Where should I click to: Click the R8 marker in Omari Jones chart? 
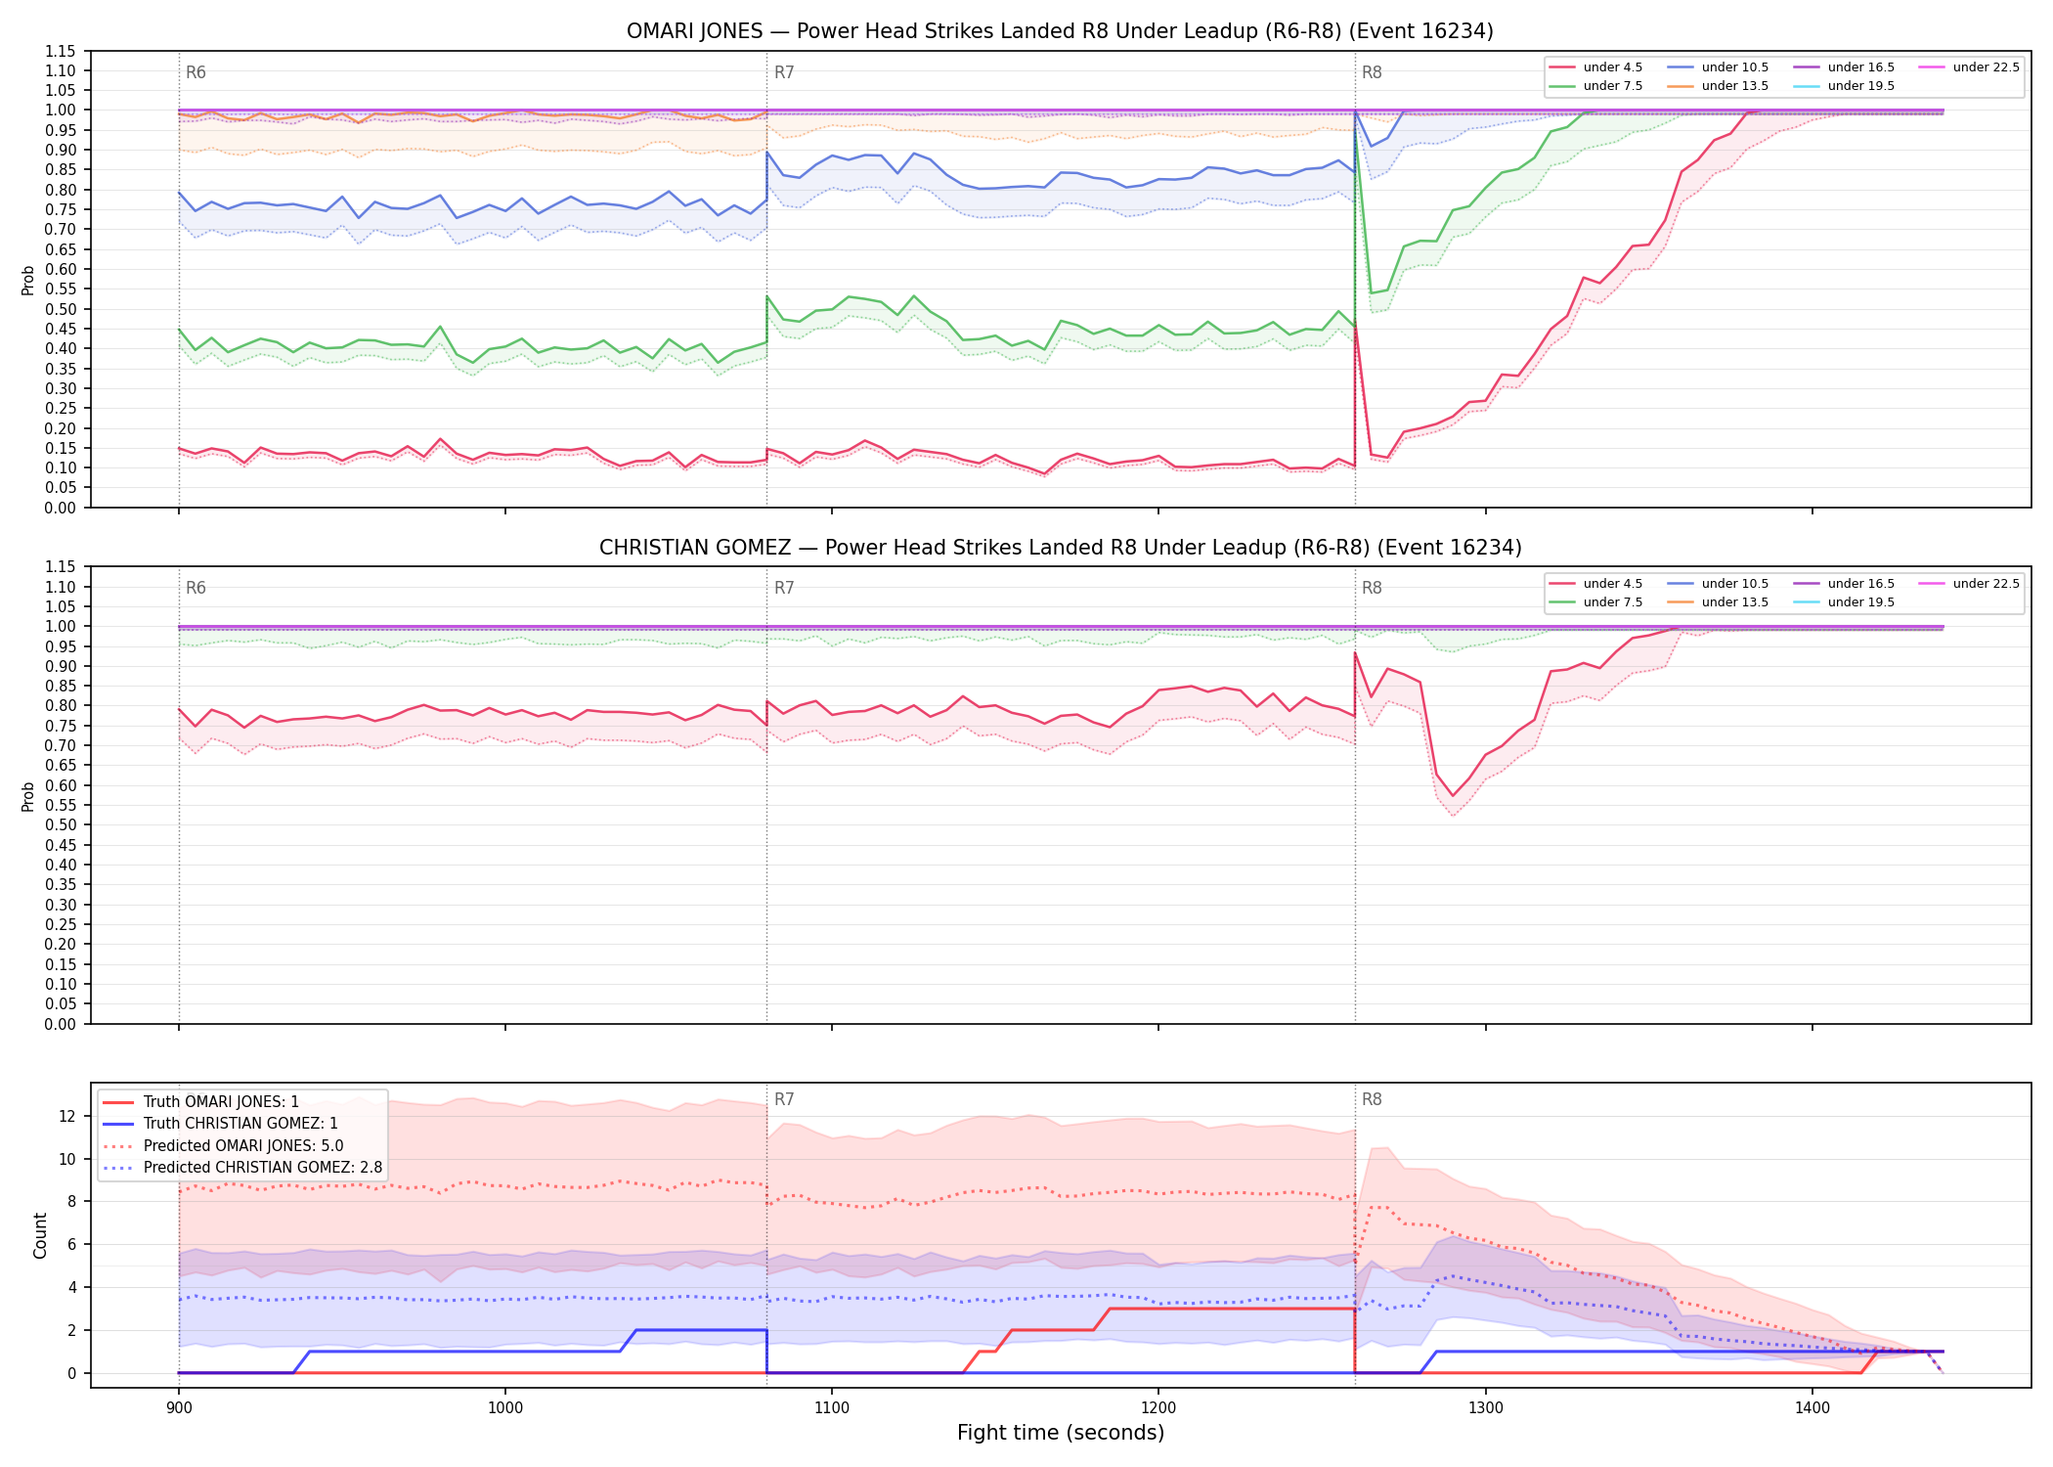[1372, 72]
